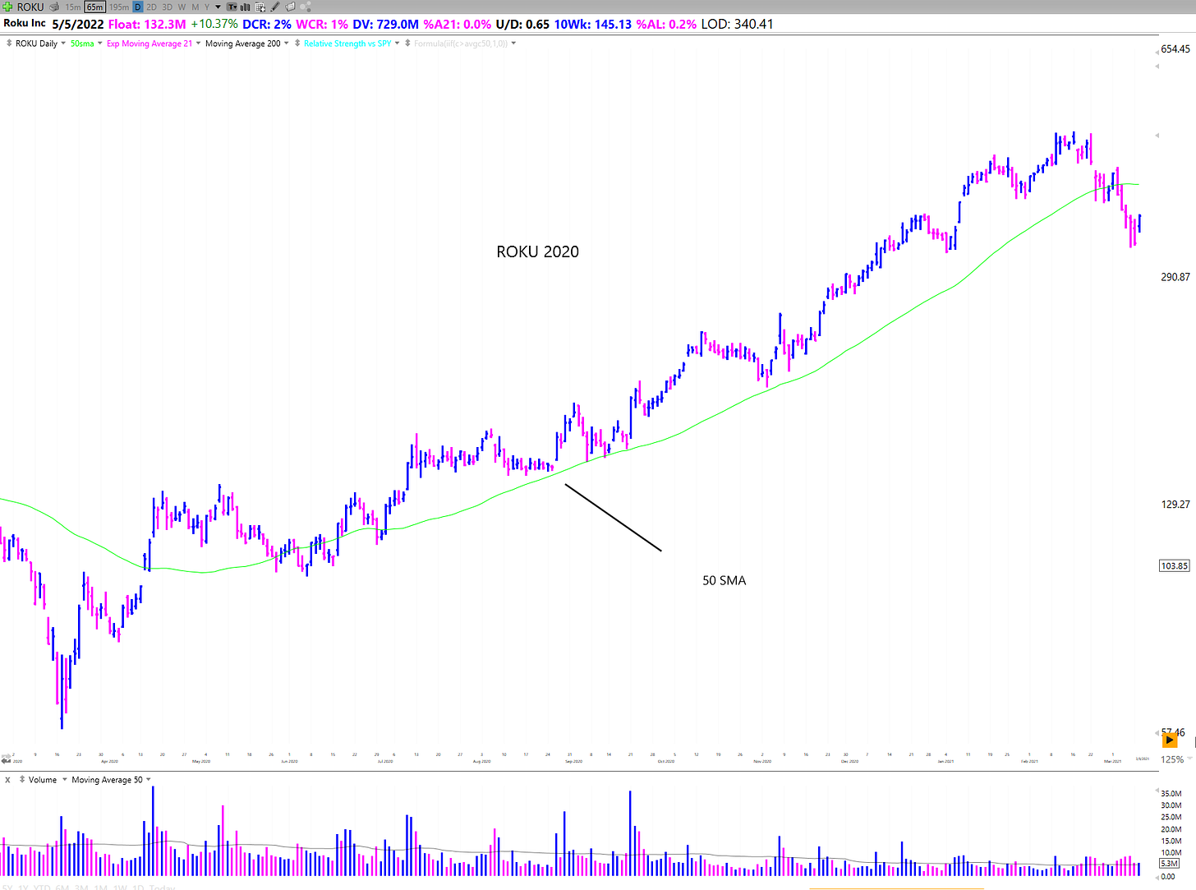
Task: Click the 10Wk: 145.13 header value
Action: [593, 24]
